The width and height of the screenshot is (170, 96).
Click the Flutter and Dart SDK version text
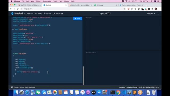(142, 87)
